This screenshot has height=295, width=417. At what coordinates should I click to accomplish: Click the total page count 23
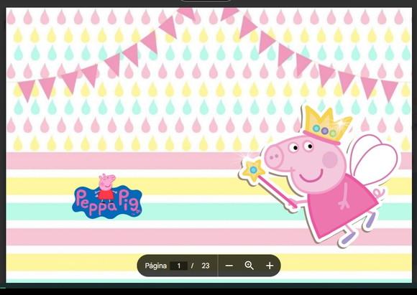[206, 266]
